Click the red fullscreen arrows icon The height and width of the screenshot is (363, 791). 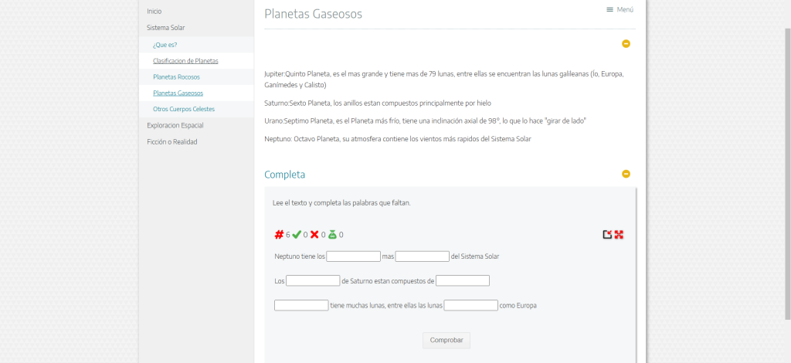pos(619,235)
